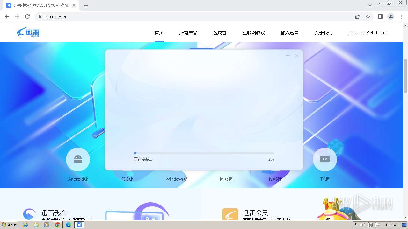This screenshot has width=408, height=229.
Task: Open the Chrome three-dot menu
Action: 401,17
